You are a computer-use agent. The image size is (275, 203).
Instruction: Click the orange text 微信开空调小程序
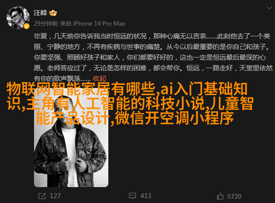[174, 118]
